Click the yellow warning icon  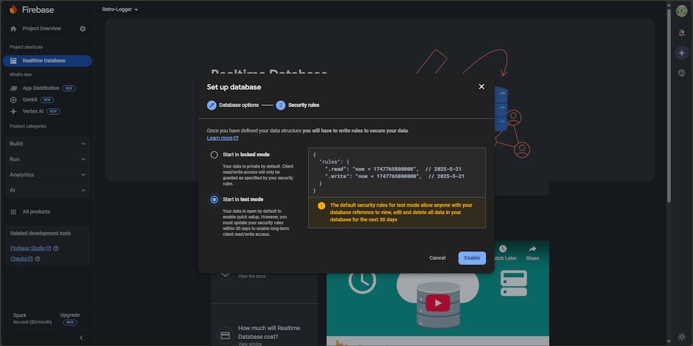[x=322, y=206]
